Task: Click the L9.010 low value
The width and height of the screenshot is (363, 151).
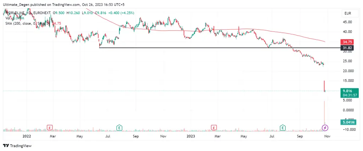Action: [87, 13]
